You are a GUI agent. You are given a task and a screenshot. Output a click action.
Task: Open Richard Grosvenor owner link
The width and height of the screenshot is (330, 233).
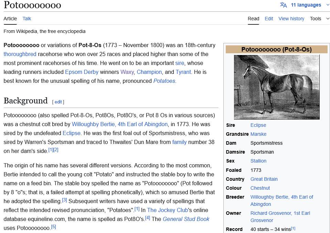point(280,217)
